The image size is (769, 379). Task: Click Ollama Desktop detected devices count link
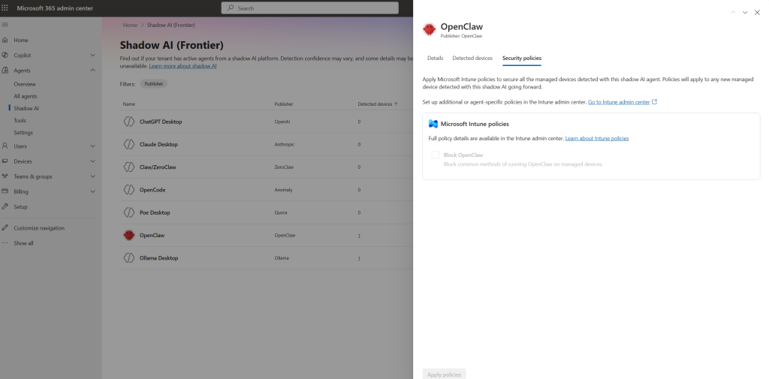359,258
